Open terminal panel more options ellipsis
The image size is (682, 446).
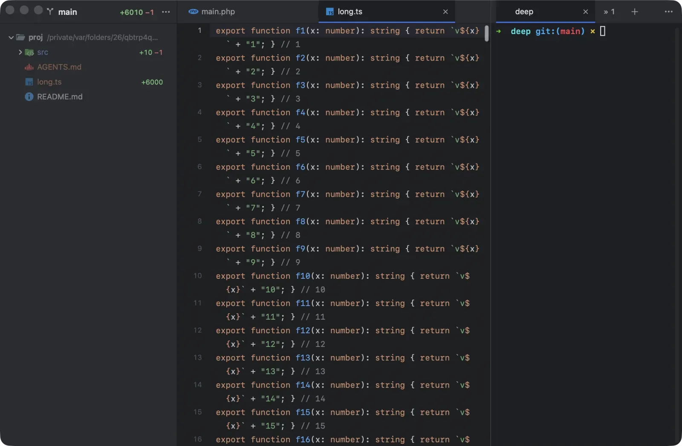click(x=668, y=11)
